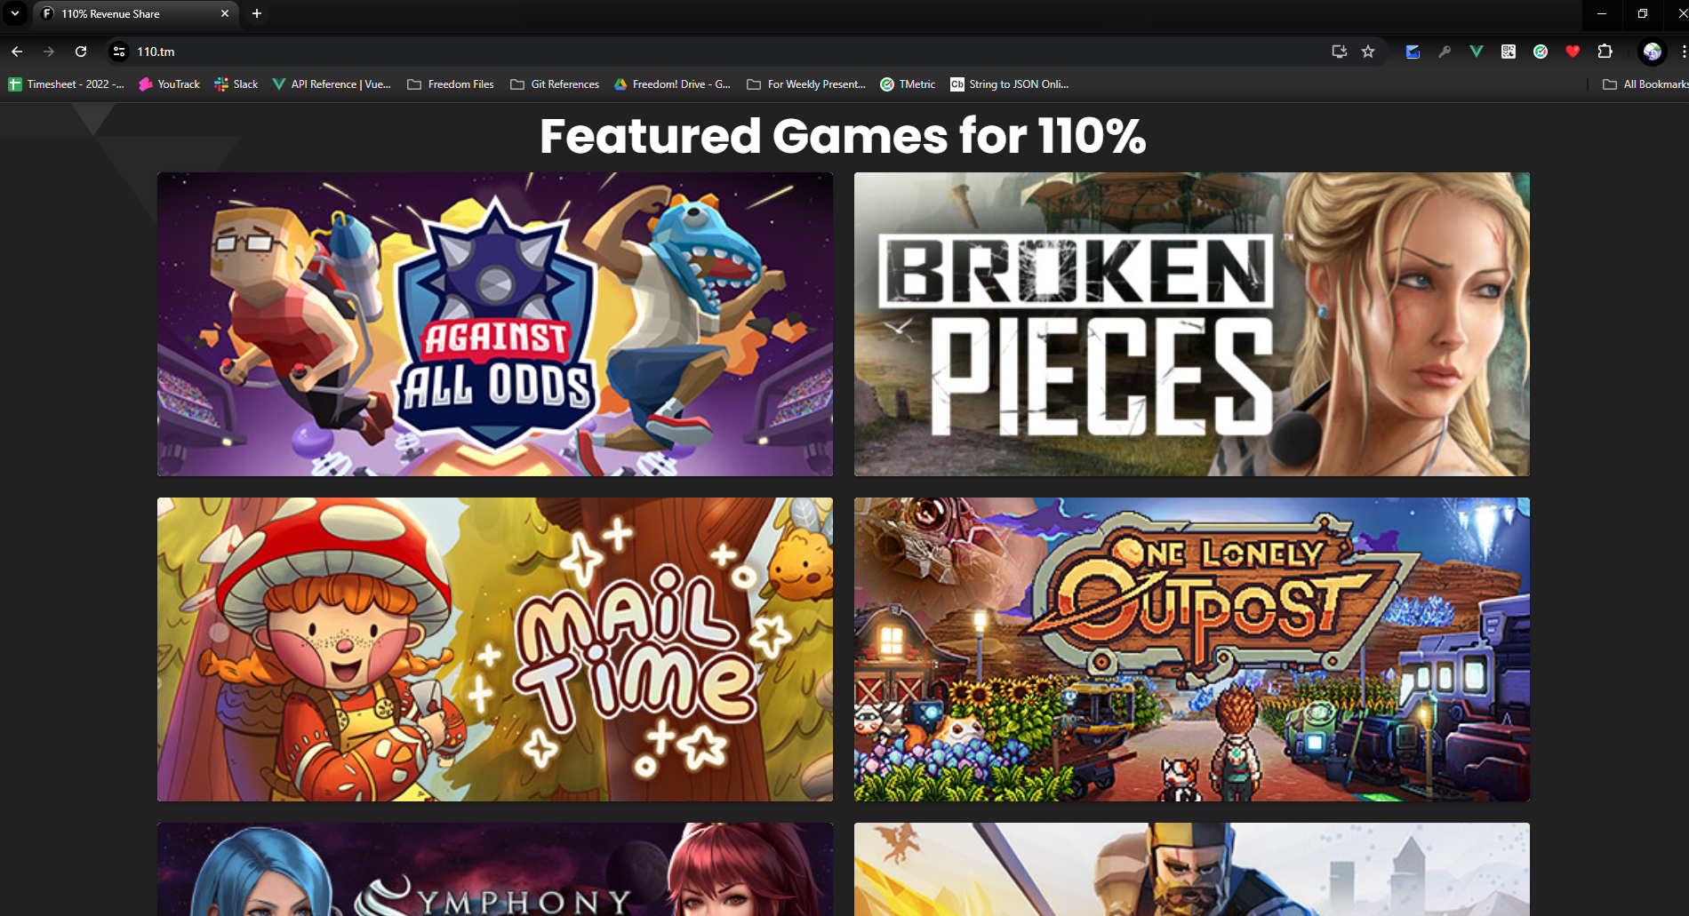The height and width of the screenshot is (916, 1689).
Task: Click the browser forward arrow
Action: (x=49, y=52)
